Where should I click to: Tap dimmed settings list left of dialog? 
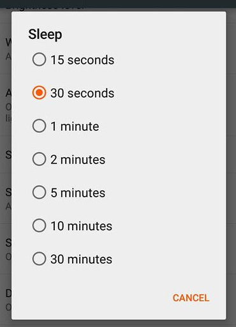tap(6, 166)
